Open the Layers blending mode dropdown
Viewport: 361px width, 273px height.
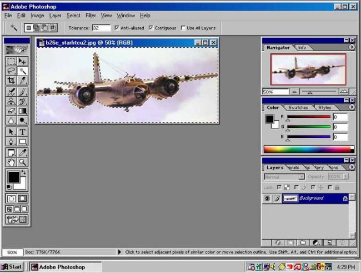coord(284,177)
